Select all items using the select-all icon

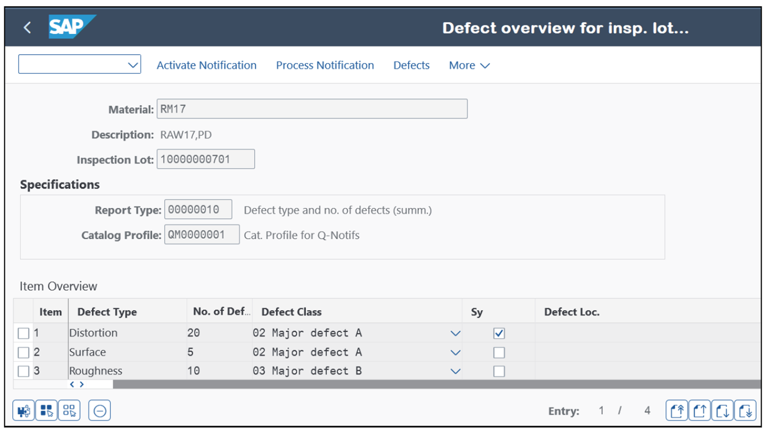coord(47,410)
